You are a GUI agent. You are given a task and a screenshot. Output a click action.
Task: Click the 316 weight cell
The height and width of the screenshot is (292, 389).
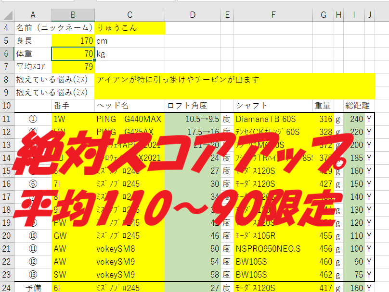323,119
